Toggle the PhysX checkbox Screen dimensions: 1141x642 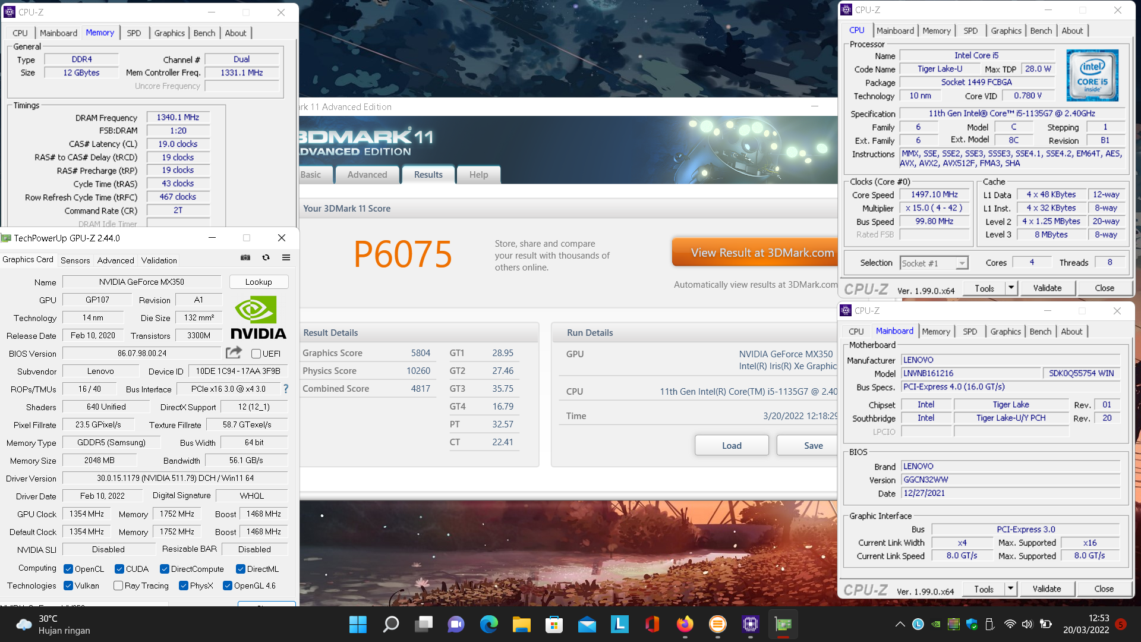tap(184, 586)
